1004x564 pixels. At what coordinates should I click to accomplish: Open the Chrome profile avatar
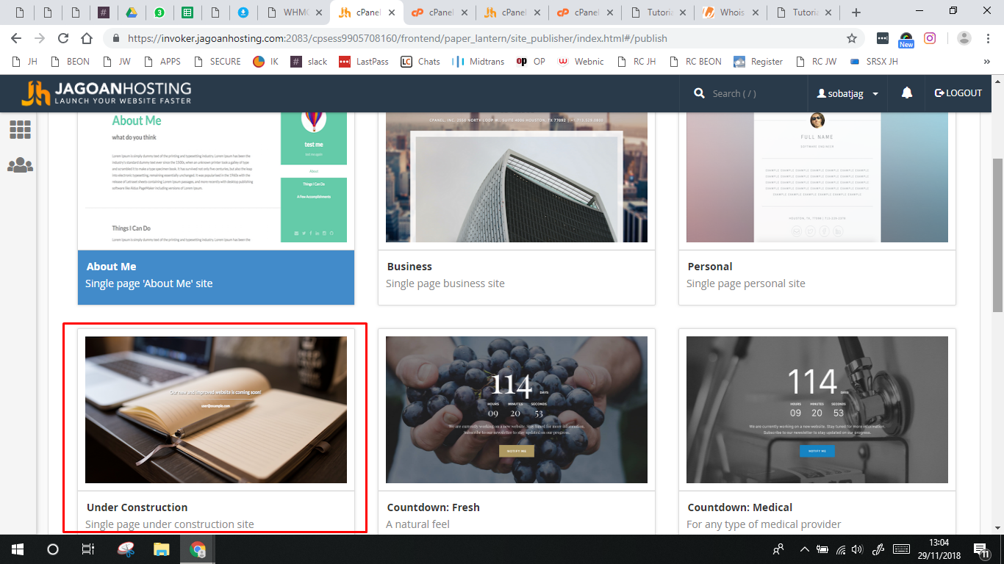964,39
